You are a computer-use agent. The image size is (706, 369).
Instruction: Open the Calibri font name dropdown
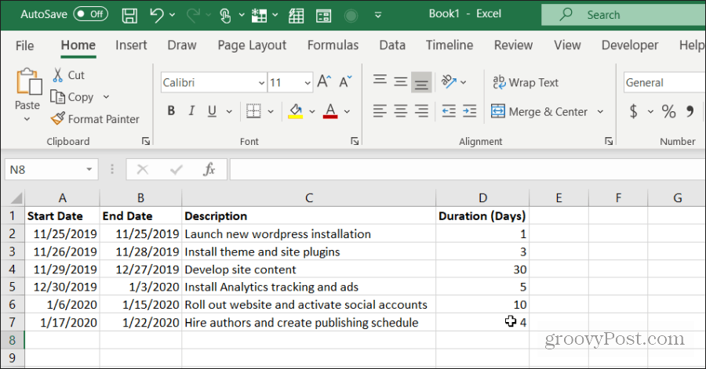[x=261, y=83]
